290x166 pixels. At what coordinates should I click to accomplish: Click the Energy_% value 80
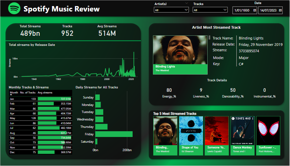point(169,90)
